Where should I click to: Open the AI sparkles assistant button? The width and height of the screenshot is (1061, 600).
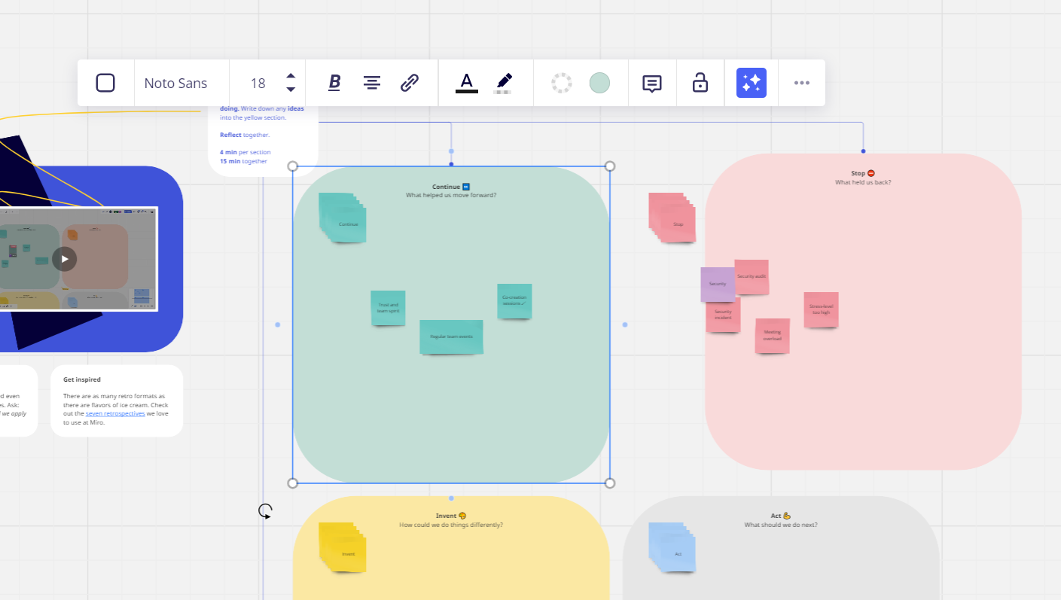752,83
